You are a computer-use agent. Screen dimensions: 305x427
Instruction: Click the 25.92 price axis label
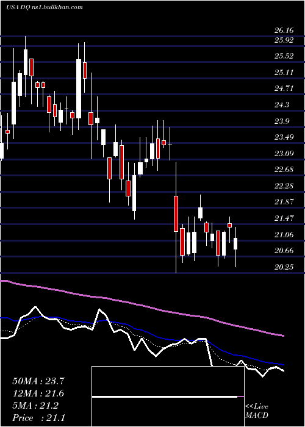click(x=284, y=40)
